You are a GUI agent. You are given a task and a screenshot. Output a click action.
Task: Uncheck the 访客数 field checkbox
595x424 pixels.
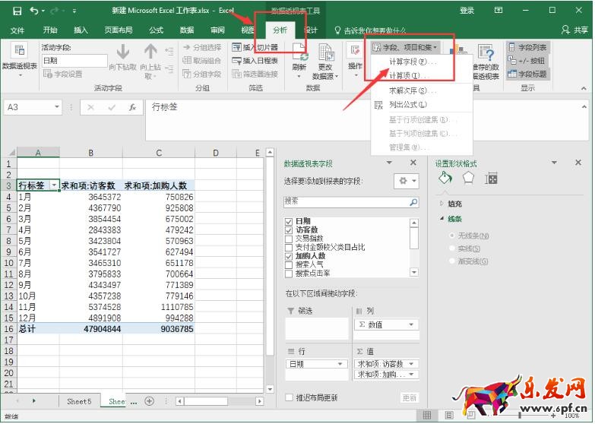click(289, 230)
